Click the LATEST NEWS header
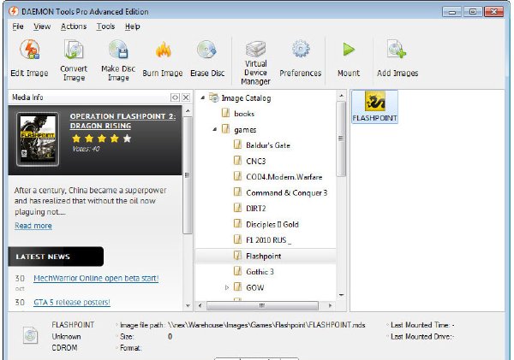 pyautogui.click(x=56, y=257)
